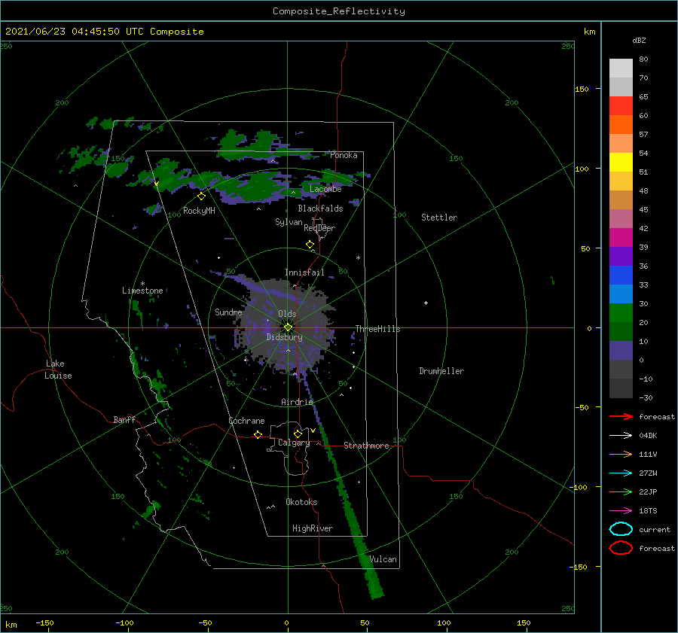The height and width of the screenshot is (633, 678).
Task: Click the yellow diamond marker at Olds radar center
Action: 288,327
